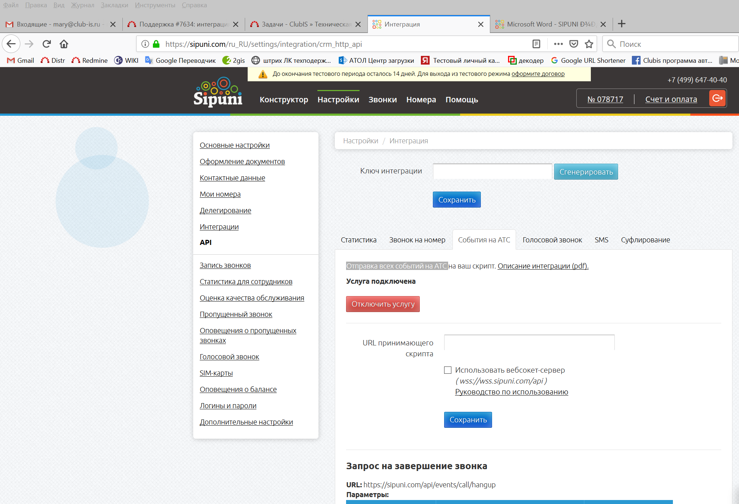Click Сохранить under the websocket checkbox
The width and height of the screenshot is (739, 504).
[x=468, y=420]
